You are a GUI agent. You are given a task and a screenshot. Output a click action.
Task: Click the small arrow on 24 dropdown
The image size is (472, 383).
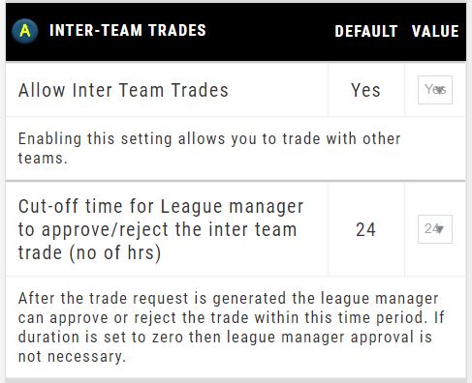tap(440, 229)
